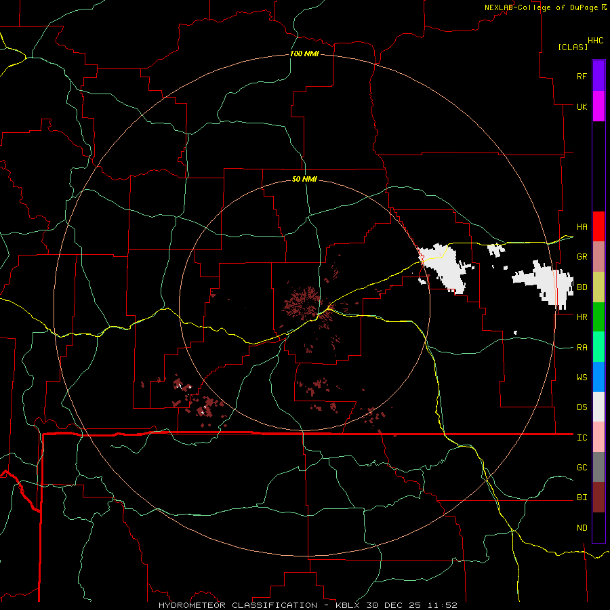The height and width of the screenshot is (610, 610).
Task: Select the IC pink legend color
Action: (598, 437)
